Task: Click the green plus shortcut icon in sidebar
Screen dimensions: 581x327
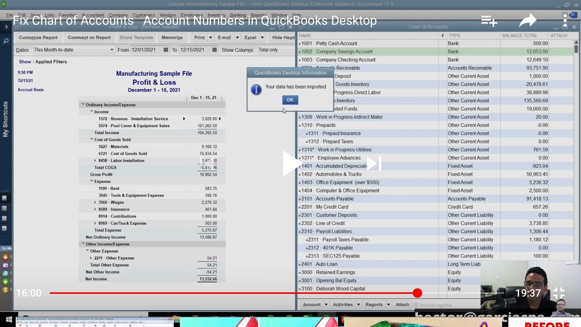Action: coord(5,282)
